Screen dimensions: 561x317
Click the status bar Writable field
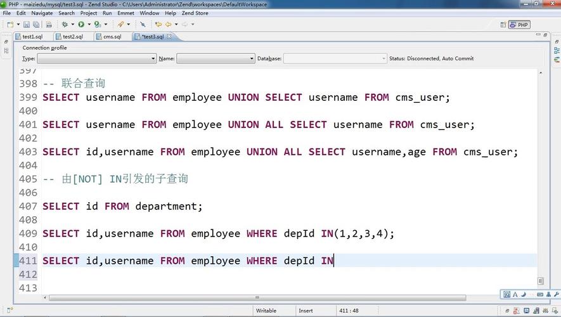[266, 311]
